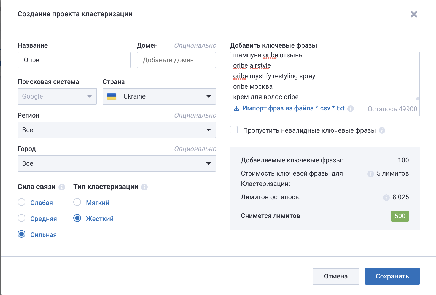Click Сохранить button

point(392,276)
